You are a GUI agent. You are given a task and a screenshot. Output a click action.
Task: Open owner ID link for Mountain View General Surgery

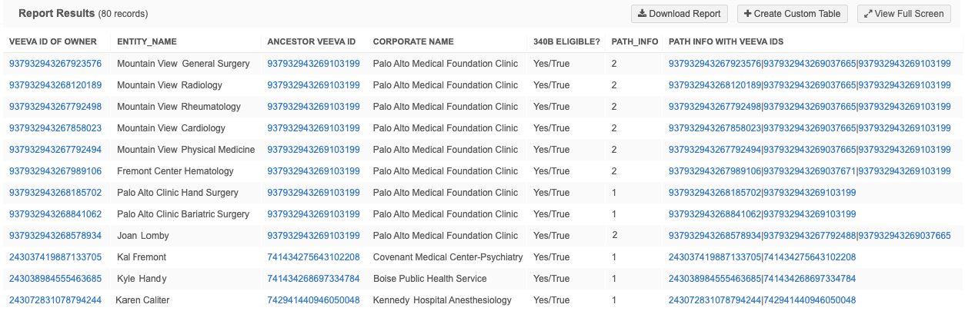55,64
